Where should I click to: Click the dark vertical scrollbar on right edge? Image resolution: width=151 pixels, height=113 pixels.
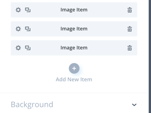click(x=150, y=56)
